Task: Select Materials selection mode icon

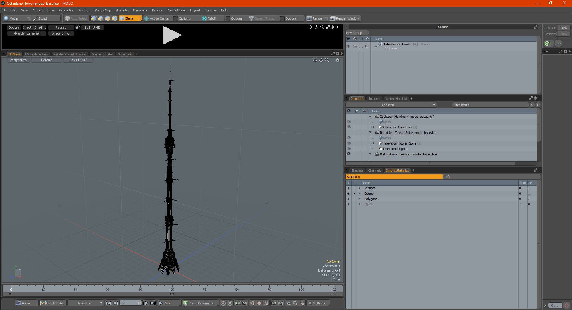Action: coord(114,18)
